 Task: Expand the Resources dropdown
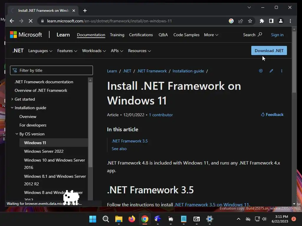tap(139, 51)
